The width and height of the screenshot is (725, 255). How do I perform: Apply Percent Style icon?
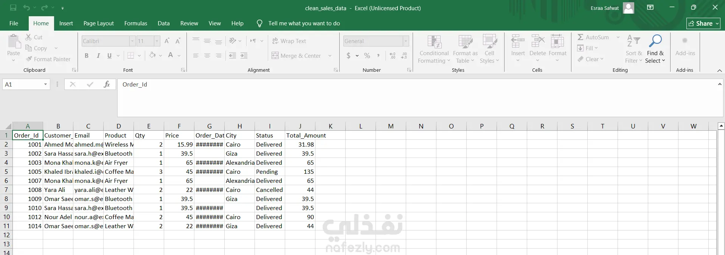pos(367,56)
